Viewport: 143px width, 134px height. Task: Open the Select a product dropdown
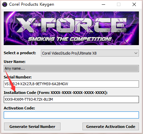(x=90, y=53)
